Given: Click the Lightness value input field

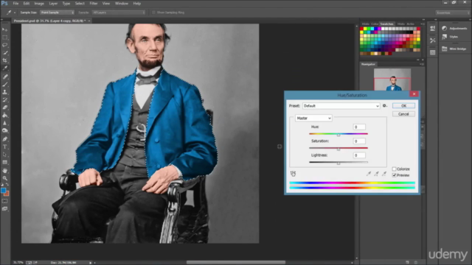Looking at the screenshot, I should point(359,155).
